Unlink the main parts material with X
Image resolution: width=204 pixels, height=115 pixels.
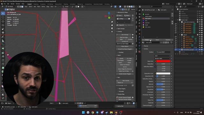pyautogui.click(x=168, y=42)
